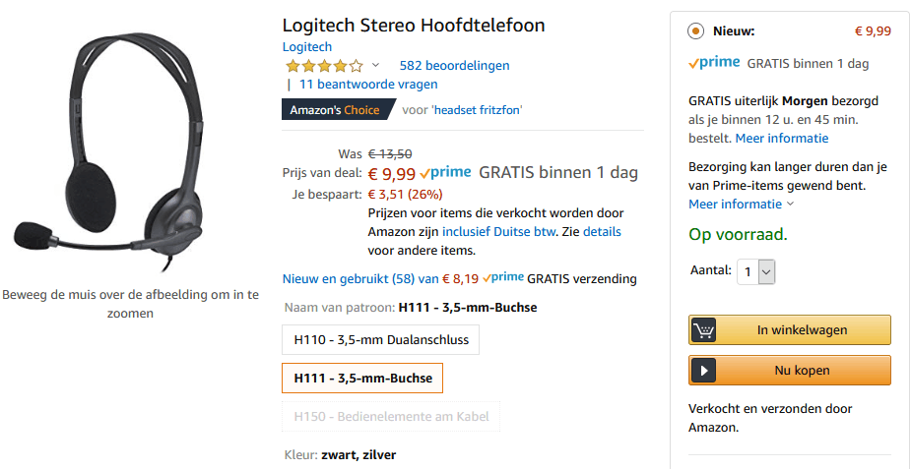Image resolution: width=911 pixels, height=469 pixels.
Task: Click the prime logo beside the deal price
Action: click(x=445, y=172)
